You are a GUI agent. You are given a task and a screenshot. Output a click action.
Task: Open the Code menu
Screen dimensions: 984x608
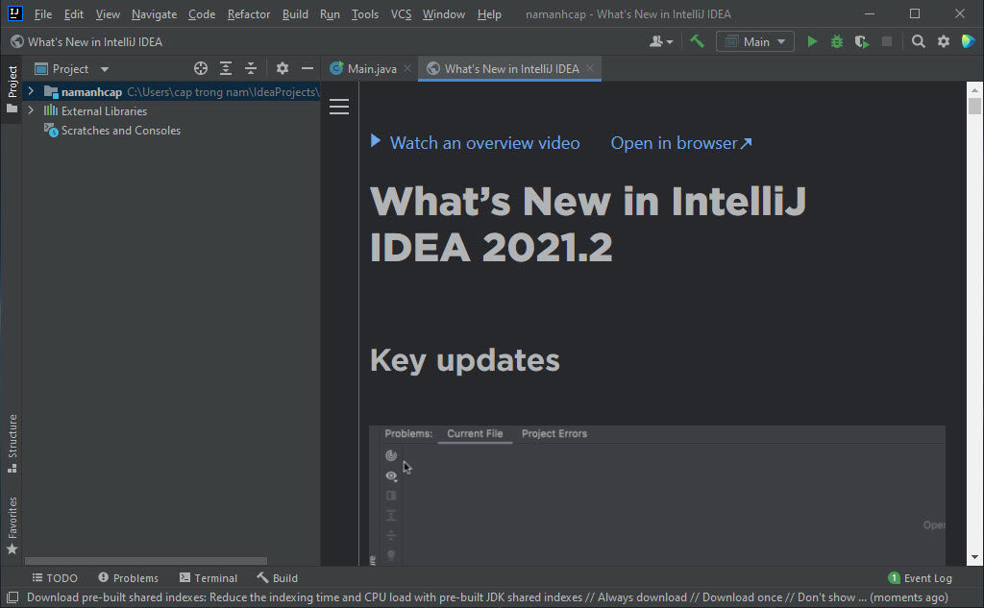tap(202, 13)
